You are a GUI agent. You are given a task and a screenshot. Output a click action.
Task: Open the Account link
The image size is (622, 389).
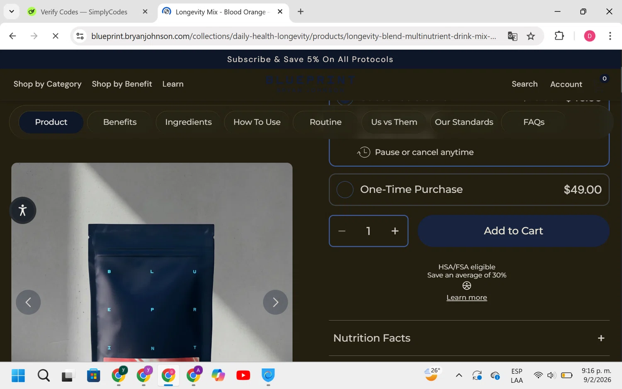click(x=566, y=84)
